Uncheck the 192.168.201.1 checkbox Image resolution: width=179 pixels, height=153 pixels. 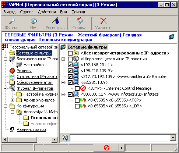70,65
